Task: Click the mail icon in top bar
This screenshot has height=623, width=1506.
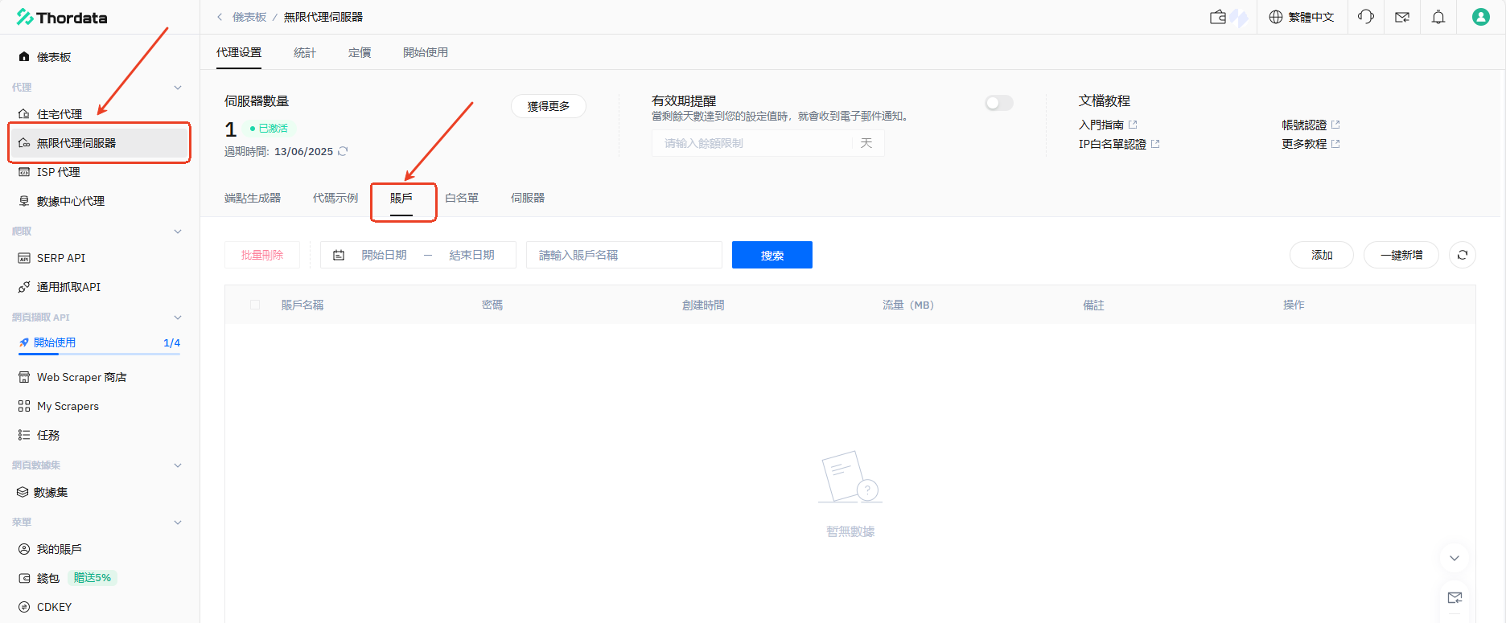Action: (x=1402, y=17)
